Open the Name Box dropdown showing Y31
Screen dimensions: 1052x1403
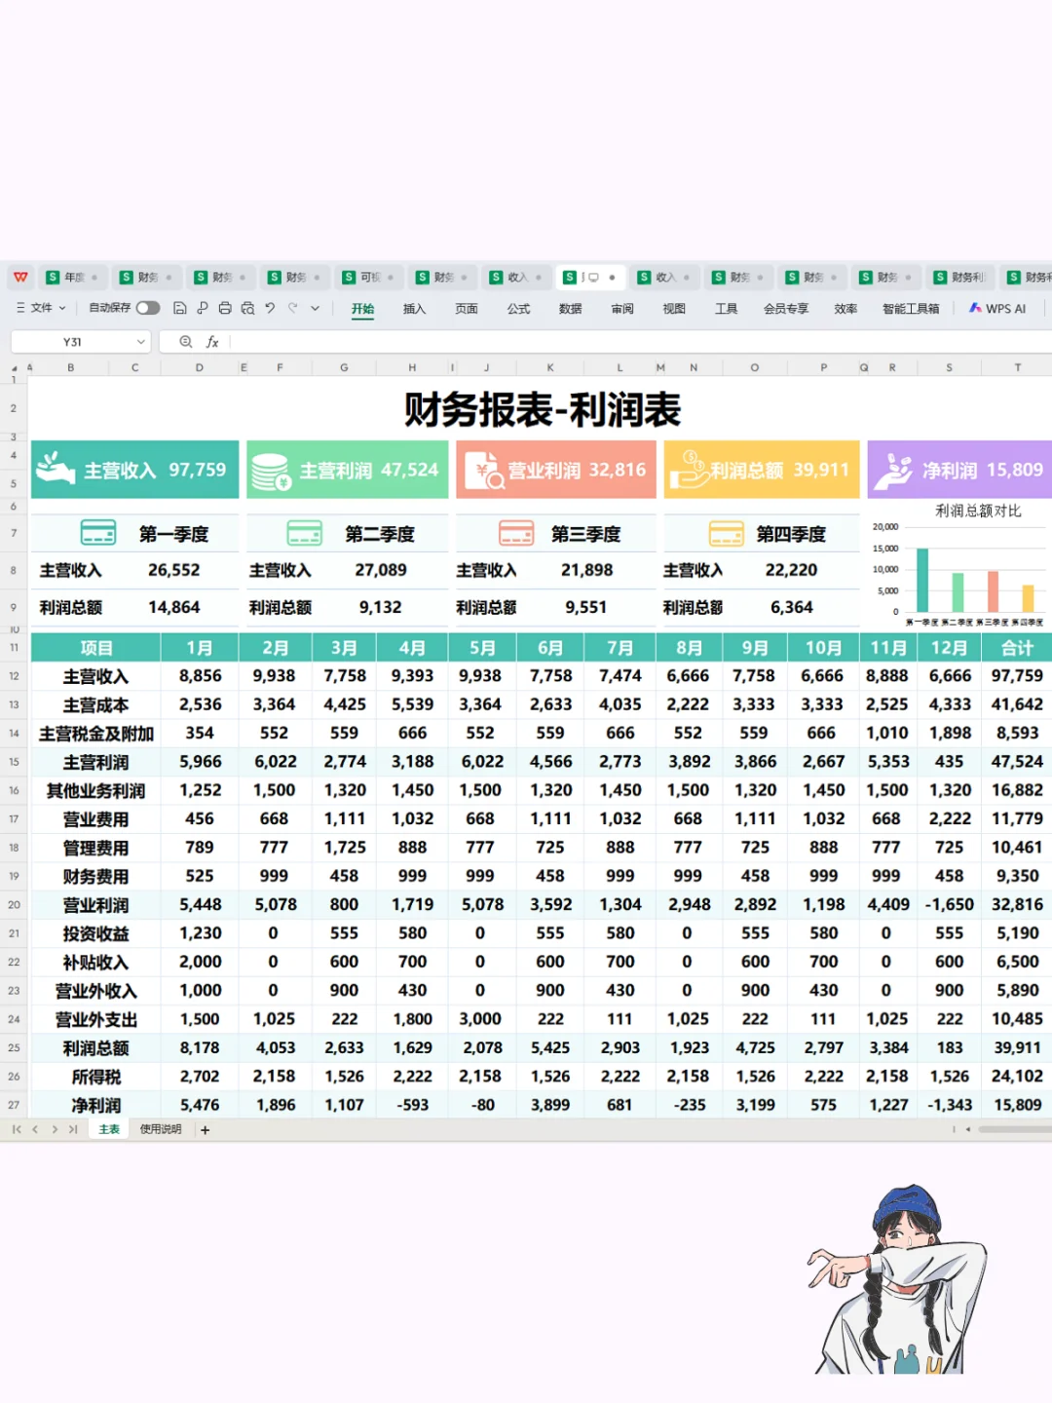(x=140, y=341)
